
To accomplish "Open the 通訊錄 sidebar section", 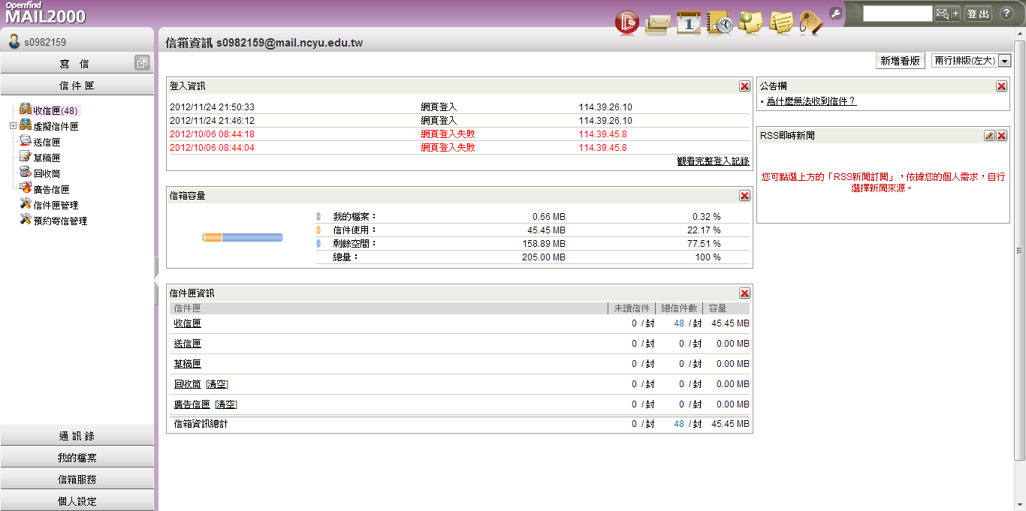I will [77, 436].
